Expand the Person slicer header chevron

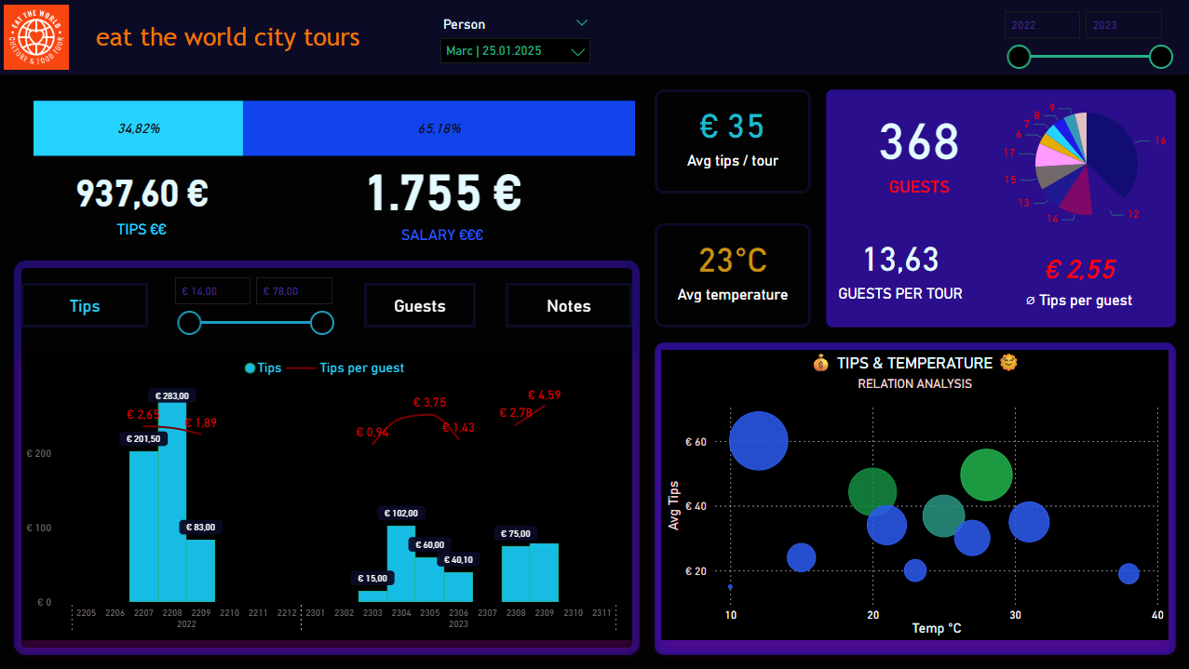582,23
